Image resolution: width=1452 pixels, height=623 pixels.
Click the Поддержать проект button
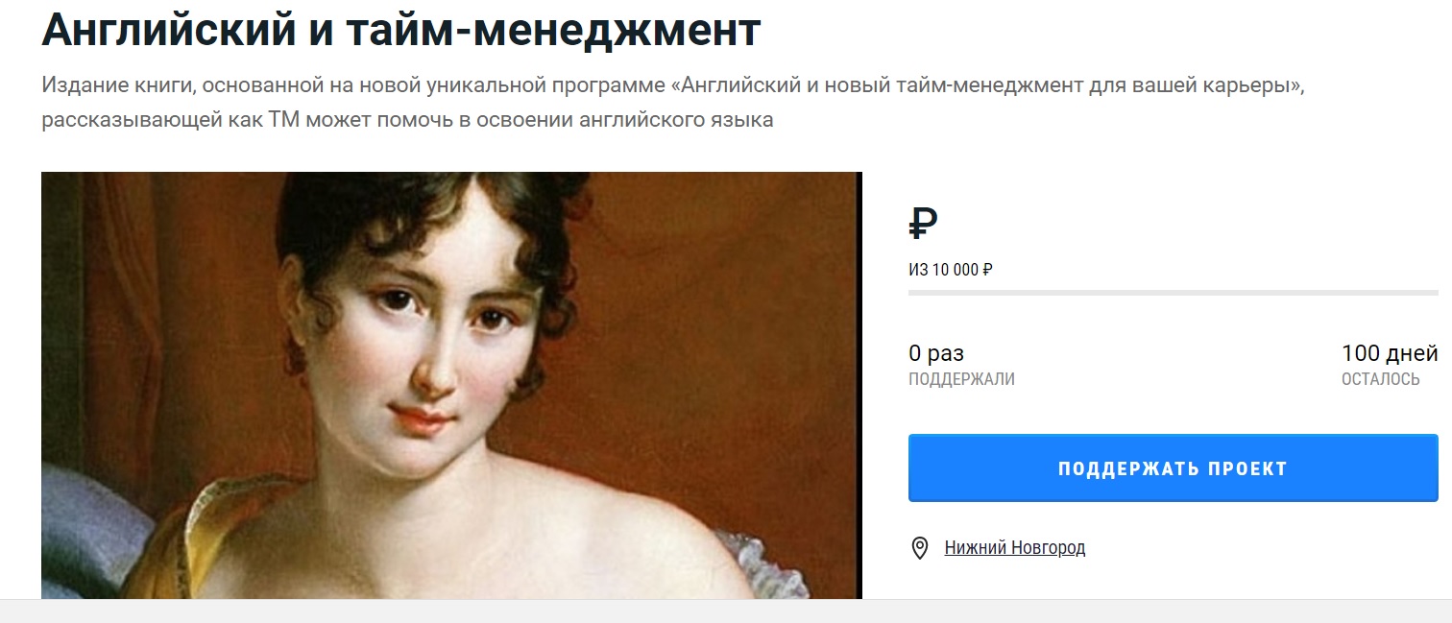(x=1173, y=468)
